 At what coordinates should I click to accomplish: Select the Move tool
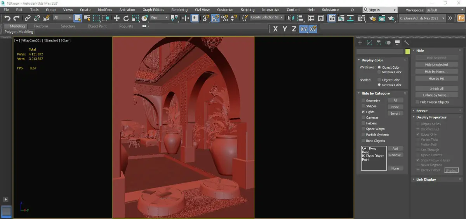coord(116,18)
